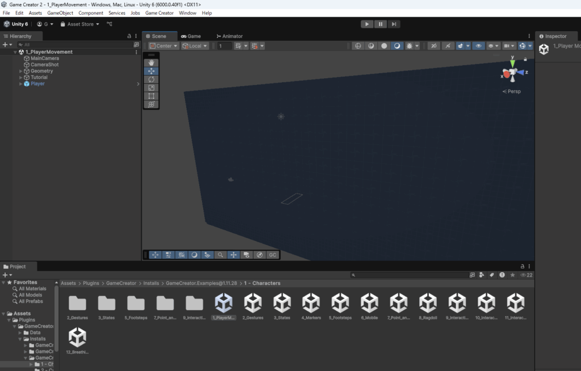The width and height of the screenshot is (581, 371).
Task: Select the combined Transform tool
Action: (x=151, y=104)
